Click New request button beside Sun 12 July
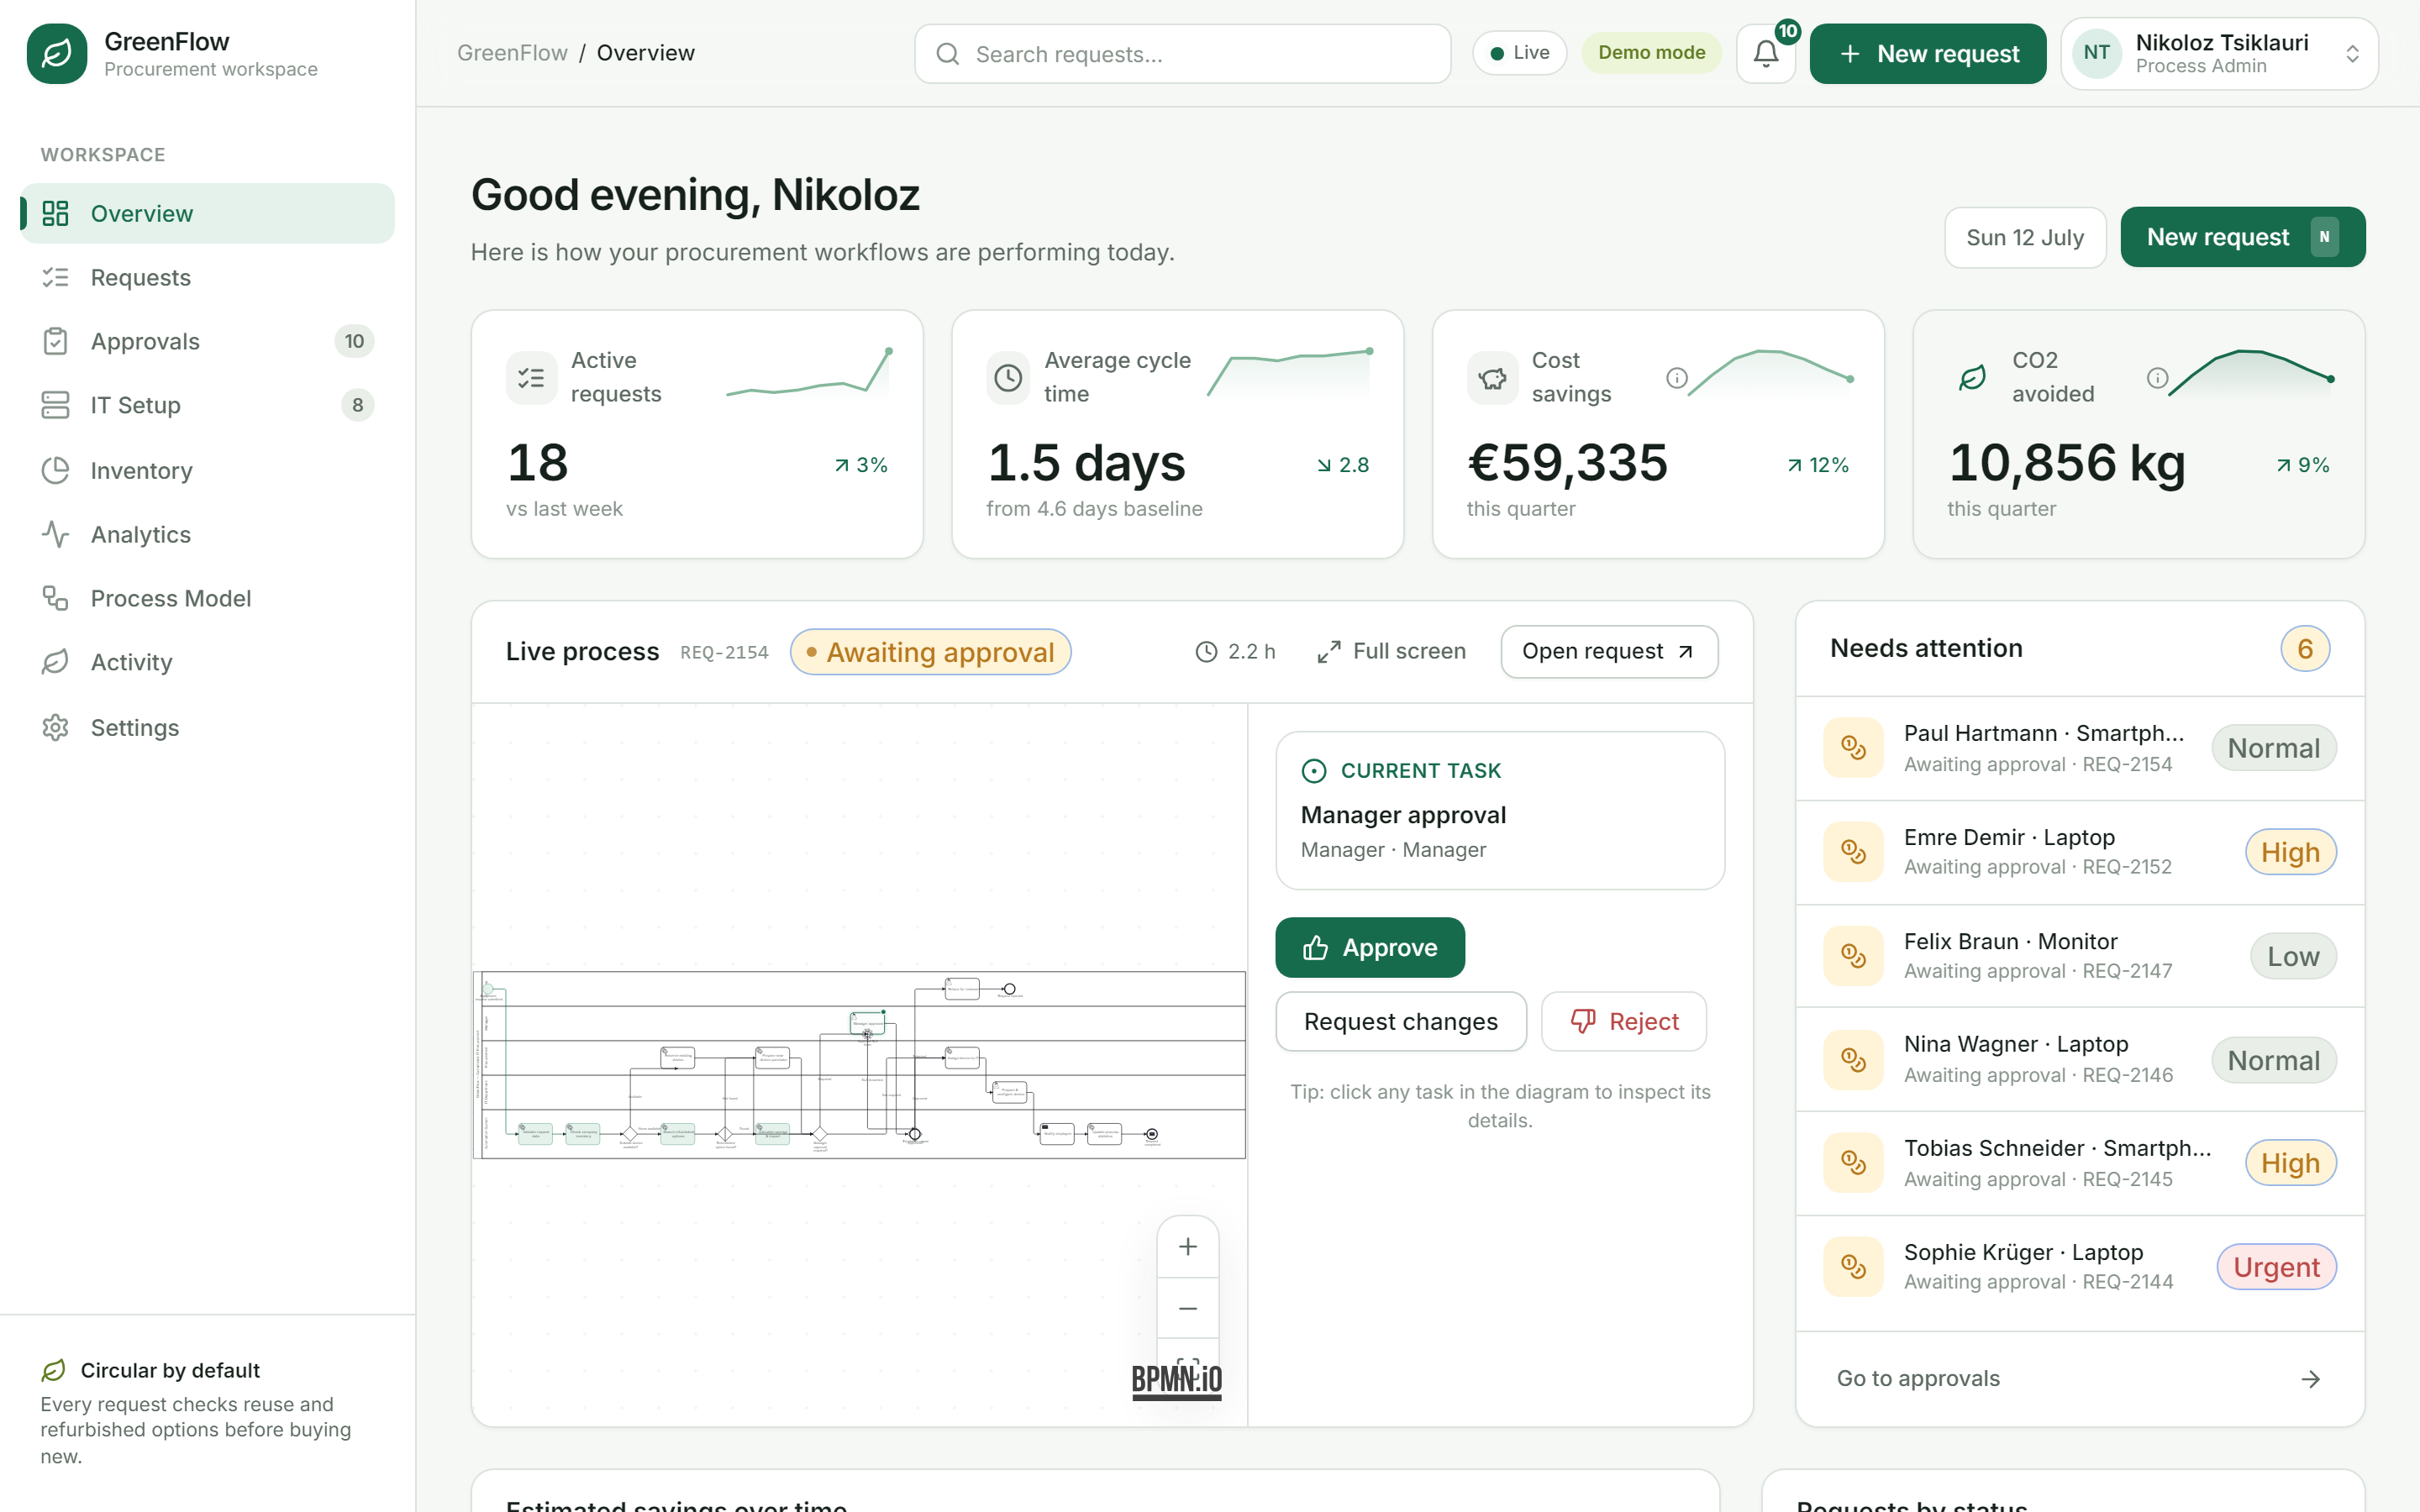 click(x=2242, y=237)
